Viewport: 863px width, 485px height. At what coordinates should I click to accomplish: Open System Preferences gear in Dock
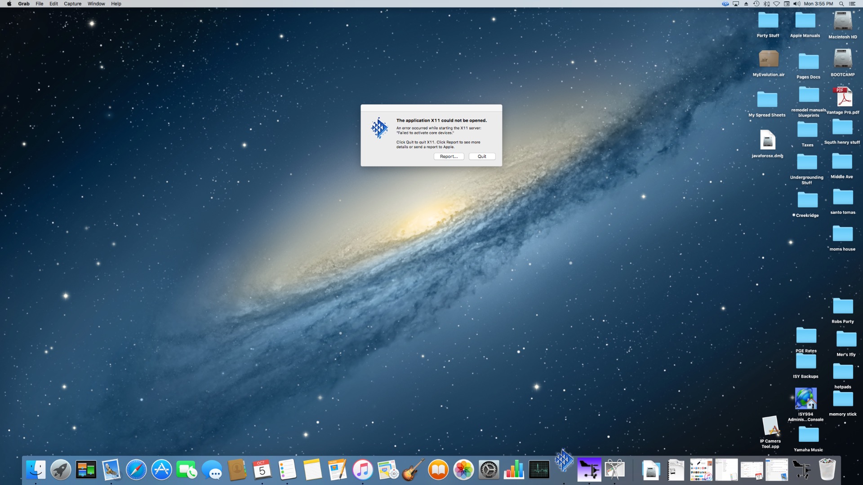click(x=489, y=470)
